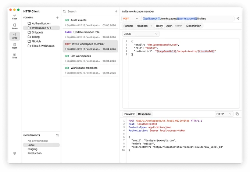The width and height of the screenshot is (250, 172).
Task: Select the Files & Webhooks folder
Action: [42, 46]
